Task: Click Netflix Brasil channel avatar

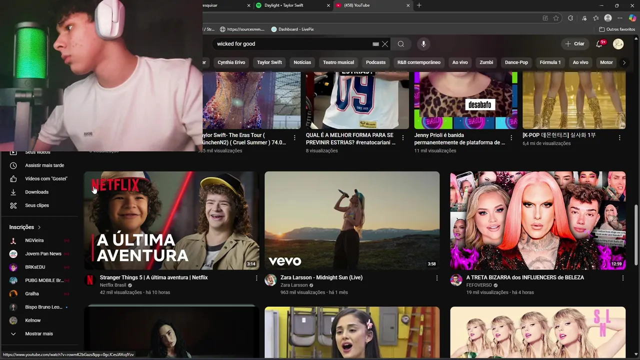Action: coord(90,280)
